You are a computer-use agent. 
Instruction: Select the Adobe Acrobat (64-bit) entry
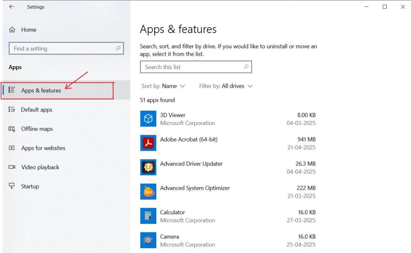point(189,140)
